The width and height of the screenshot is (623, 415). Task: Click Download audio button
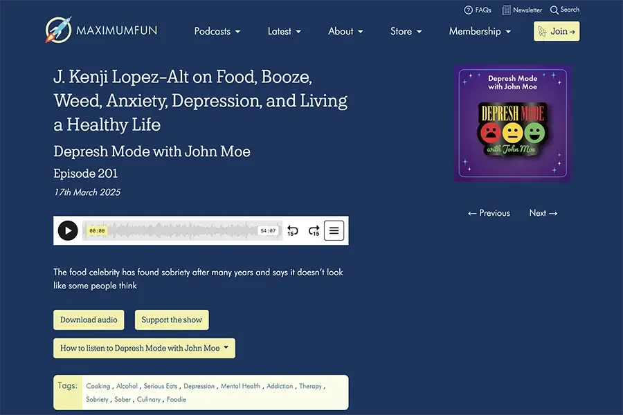89,320
